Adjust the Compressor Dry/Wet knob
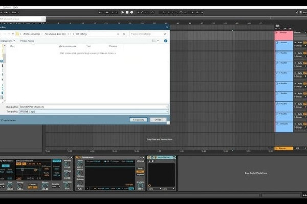The width and height of the screenshot is (307, 204). coord(140,186)
